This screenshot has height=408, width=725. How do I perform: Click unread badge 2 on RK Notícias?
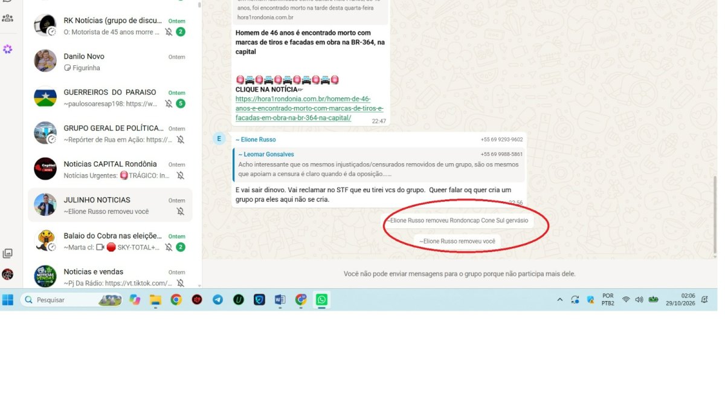(x=181, y=32)
